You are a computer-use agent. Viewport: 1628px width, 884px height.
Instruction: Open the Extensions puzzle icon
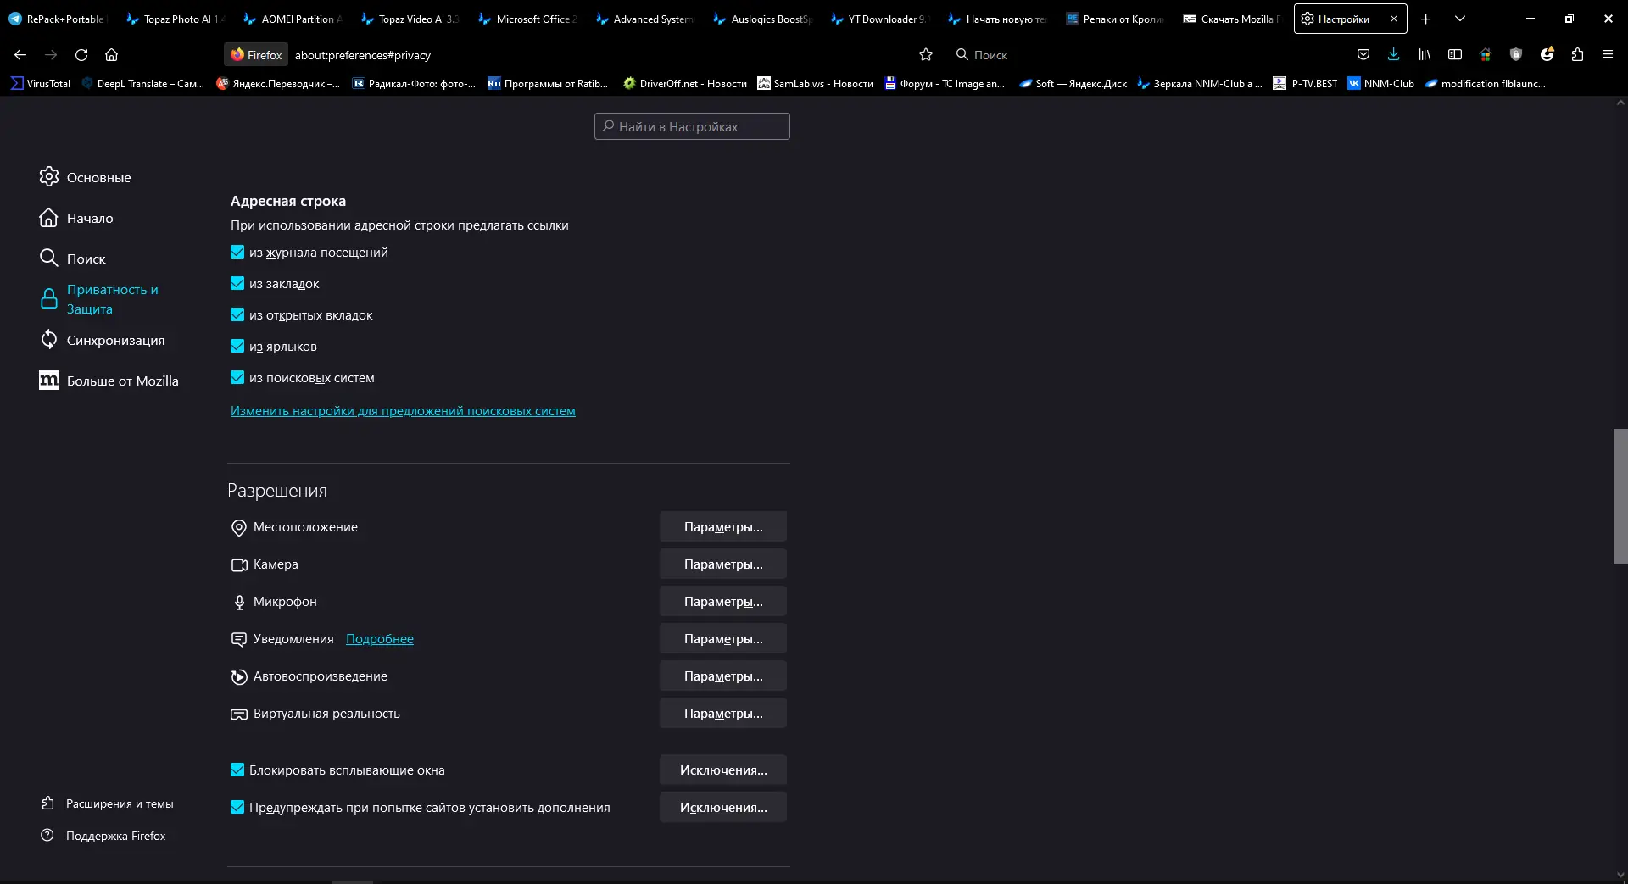pos(1577,55)
